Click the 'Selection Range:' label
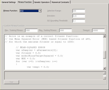109x90 pixels. point(54,11)
